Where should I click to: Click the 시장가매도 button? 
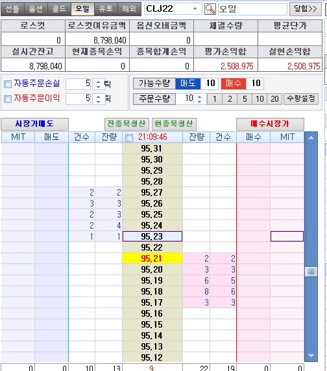[34, 124]
